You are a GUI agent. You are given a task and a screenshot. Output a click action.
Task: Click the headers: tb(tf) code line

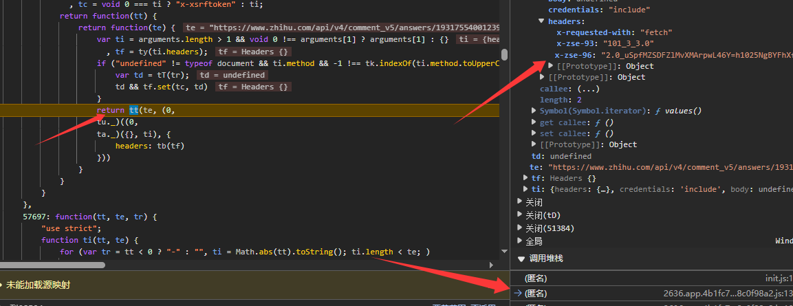pos(150,146)
